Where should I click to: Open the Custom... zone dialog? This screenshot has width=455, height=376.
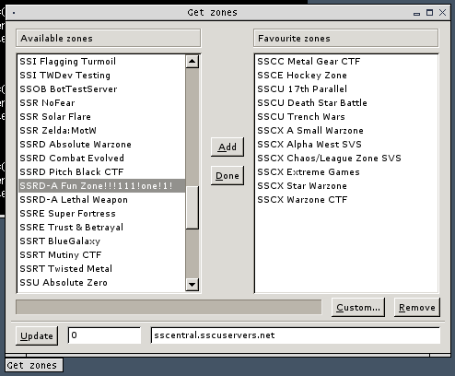click(358, 307)
